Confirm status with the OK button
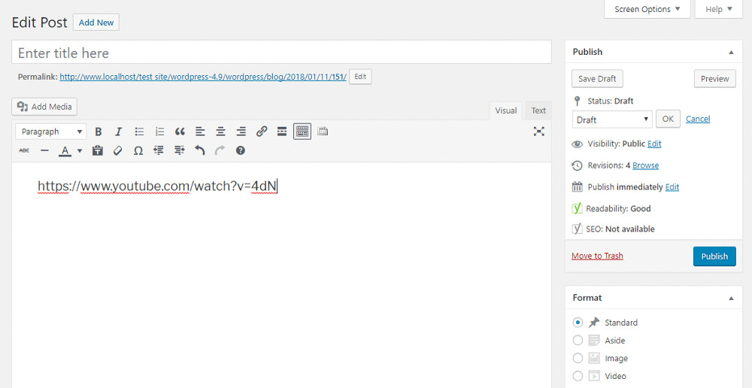Image resolution: width=752 pixels, height=388 pixels. pos(668,120)
